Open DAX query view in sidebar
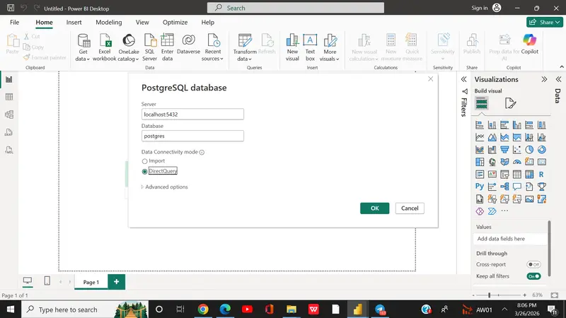Screen dimensions: 566x318 (9, 132)
